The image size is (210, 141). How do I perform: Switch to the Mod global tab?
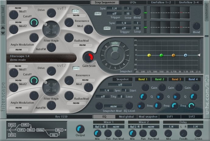pyautogui.click(x=126, y=117)
